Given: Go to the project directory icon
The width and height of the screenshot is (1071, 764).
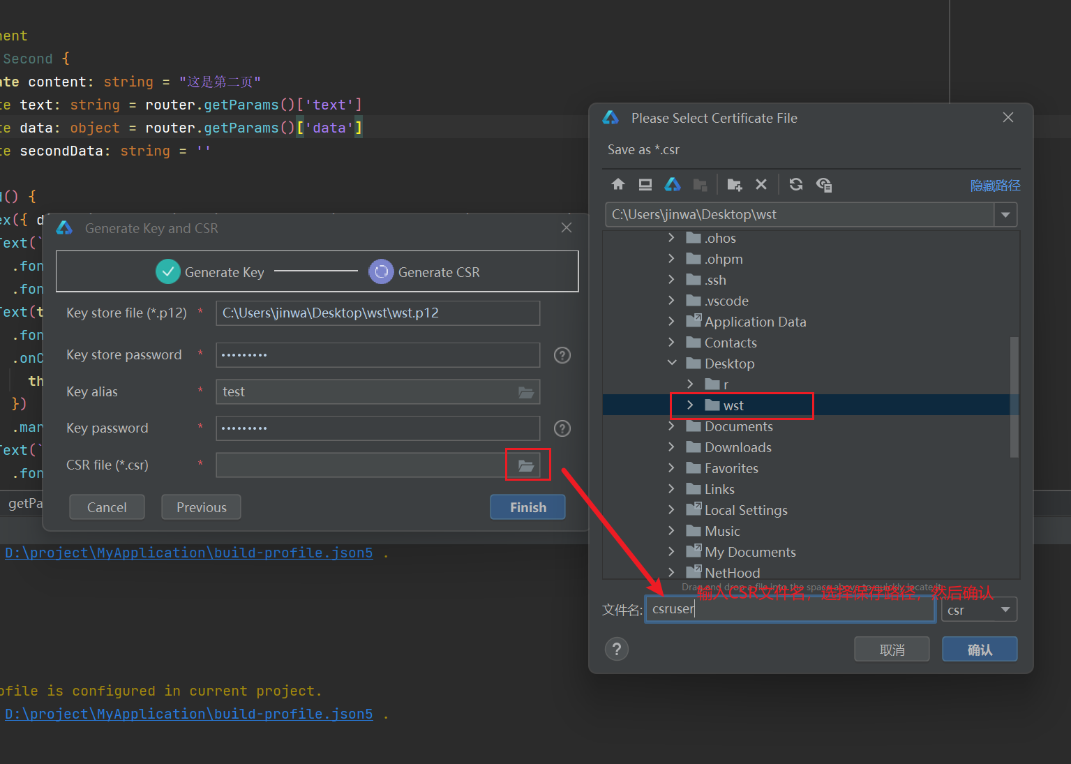Looking at the screenshot, I should click(673, 184).
